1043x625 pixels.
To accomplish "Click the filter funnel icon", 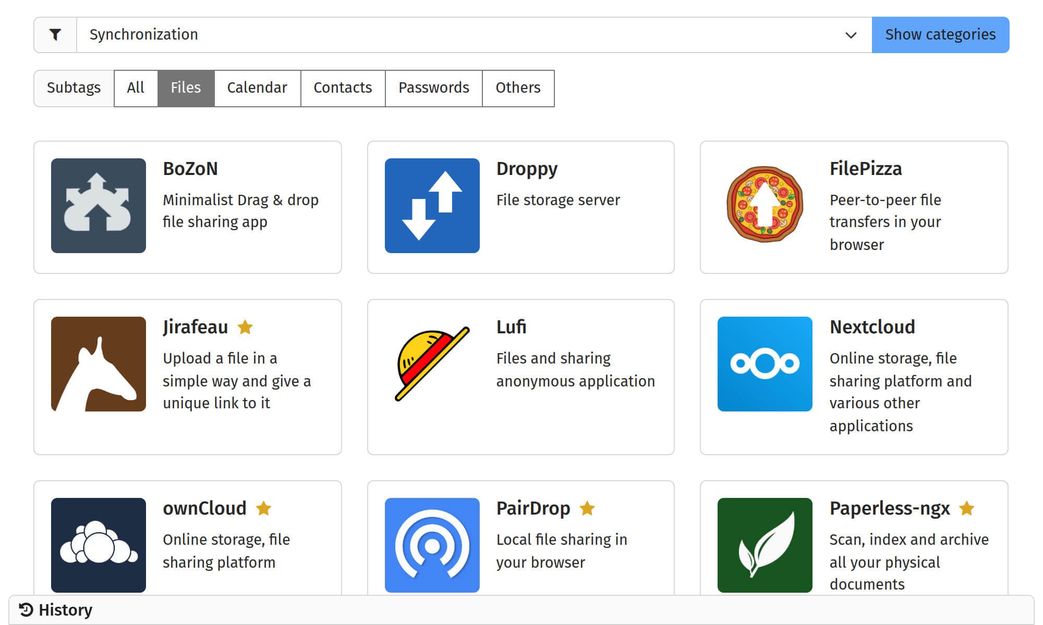I will pyautogui.click(x=55, y=35).
